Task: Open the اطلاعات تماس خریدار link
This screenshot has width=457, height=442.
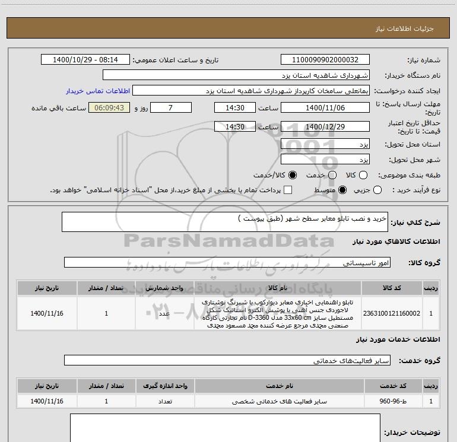Action: [98, 91]
